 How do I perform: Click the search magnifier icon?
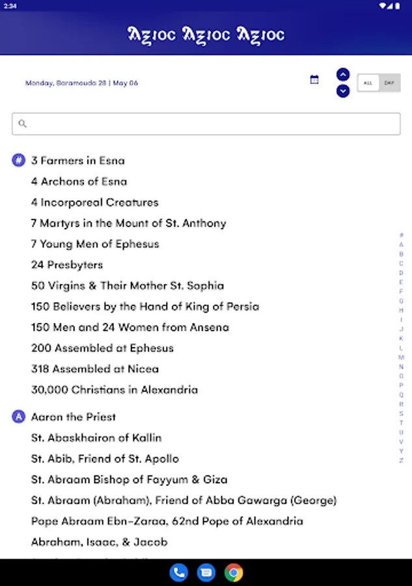(22, 123)
